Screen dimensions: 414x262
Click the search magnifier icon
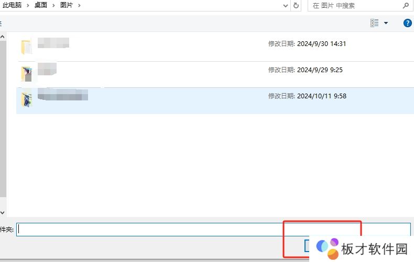tap(406, 5)
